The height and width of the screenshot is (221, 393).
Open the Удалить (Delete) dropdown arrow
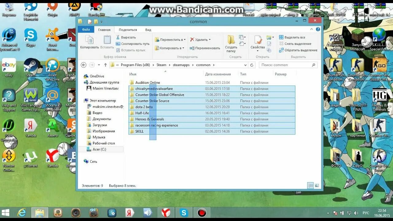pyautogui.click(x=210, y=40)
